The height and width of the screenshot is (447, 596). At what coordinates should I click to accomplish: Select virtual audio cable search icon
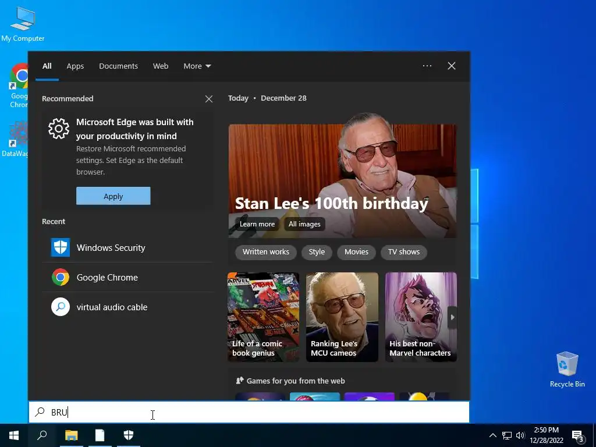tap(61, 307)
